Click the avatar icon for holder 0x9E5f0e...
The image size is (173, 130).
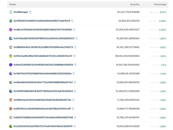pos(11,109)
